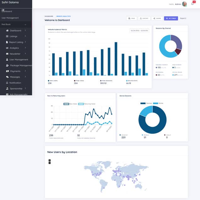Open the date range picker field

[139, 31]
